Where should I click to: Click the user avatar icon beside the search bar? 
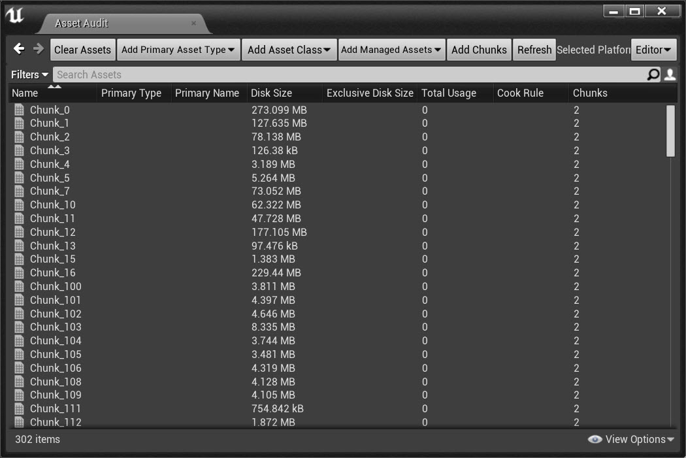pyautogui.click(x=669, y=74)
